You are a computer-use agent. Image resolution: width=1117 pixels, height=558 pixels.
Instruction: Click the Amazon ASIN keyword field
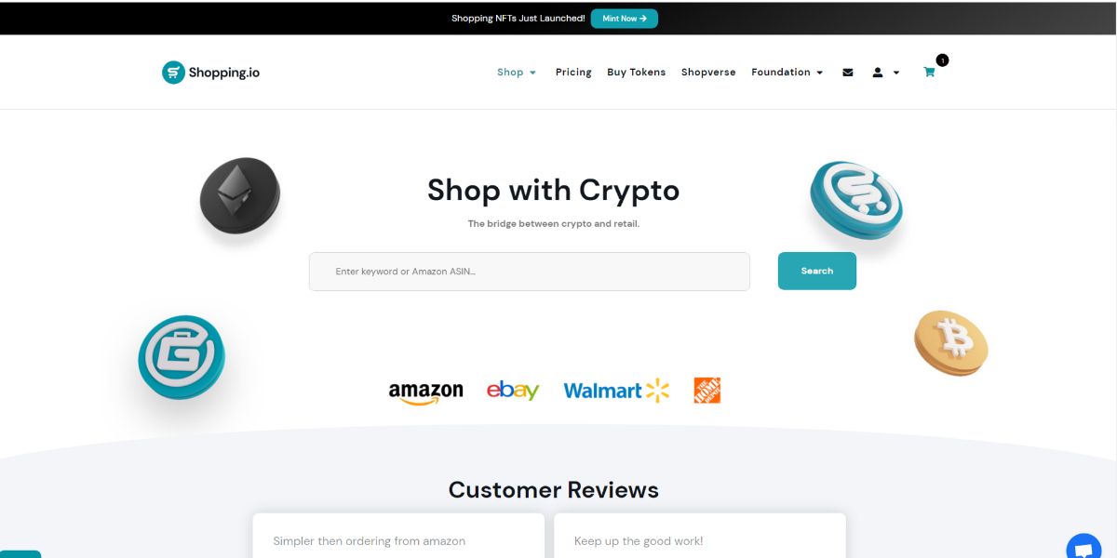coord(529,271)
